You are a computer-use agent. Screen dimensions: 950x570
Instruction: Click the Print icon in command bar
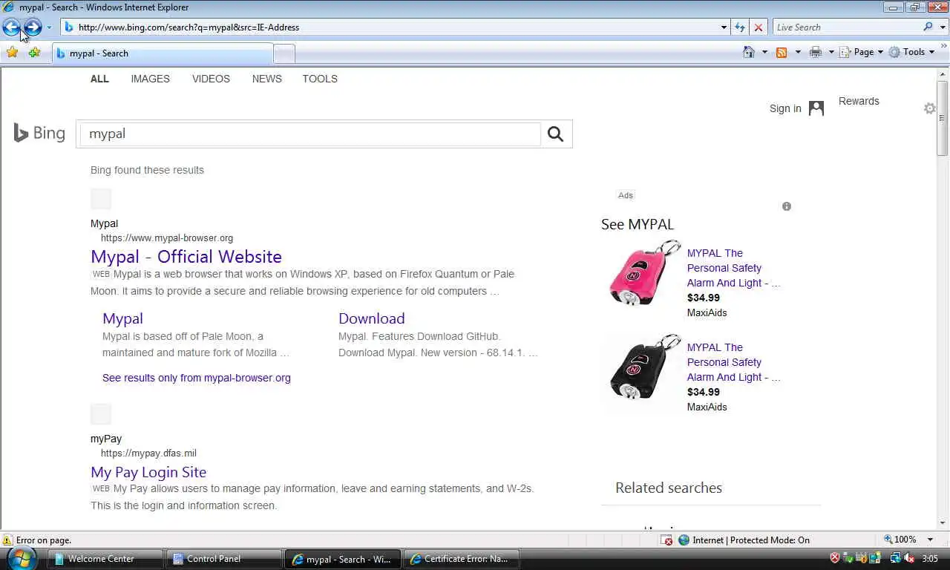coord(816,52)
